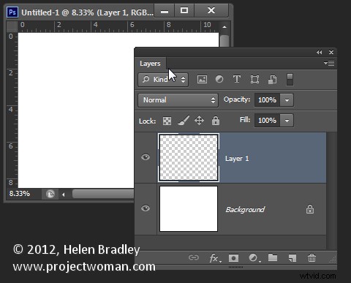
Task: Click the Background layer lock icon
Action: (310, 209)
